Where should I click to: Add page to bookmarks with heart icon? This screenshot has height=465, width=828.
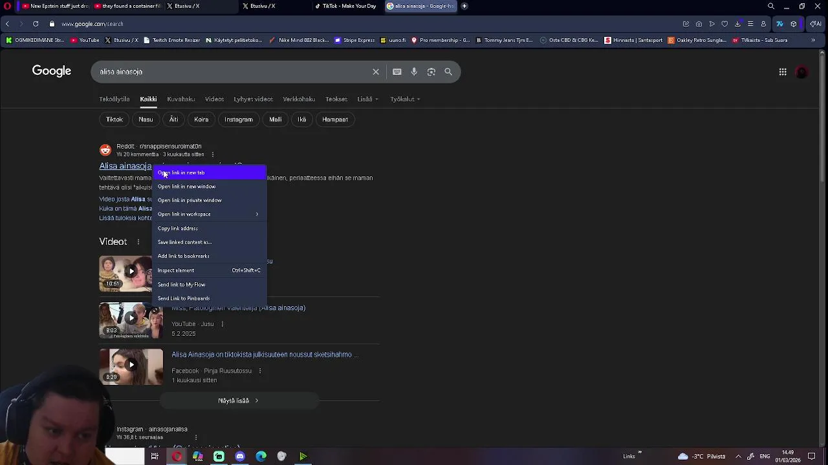(x=724, y=24)
